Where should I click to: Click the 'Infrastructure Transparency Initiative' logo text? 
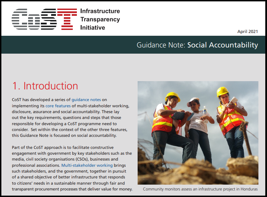[x=100, y=19]
